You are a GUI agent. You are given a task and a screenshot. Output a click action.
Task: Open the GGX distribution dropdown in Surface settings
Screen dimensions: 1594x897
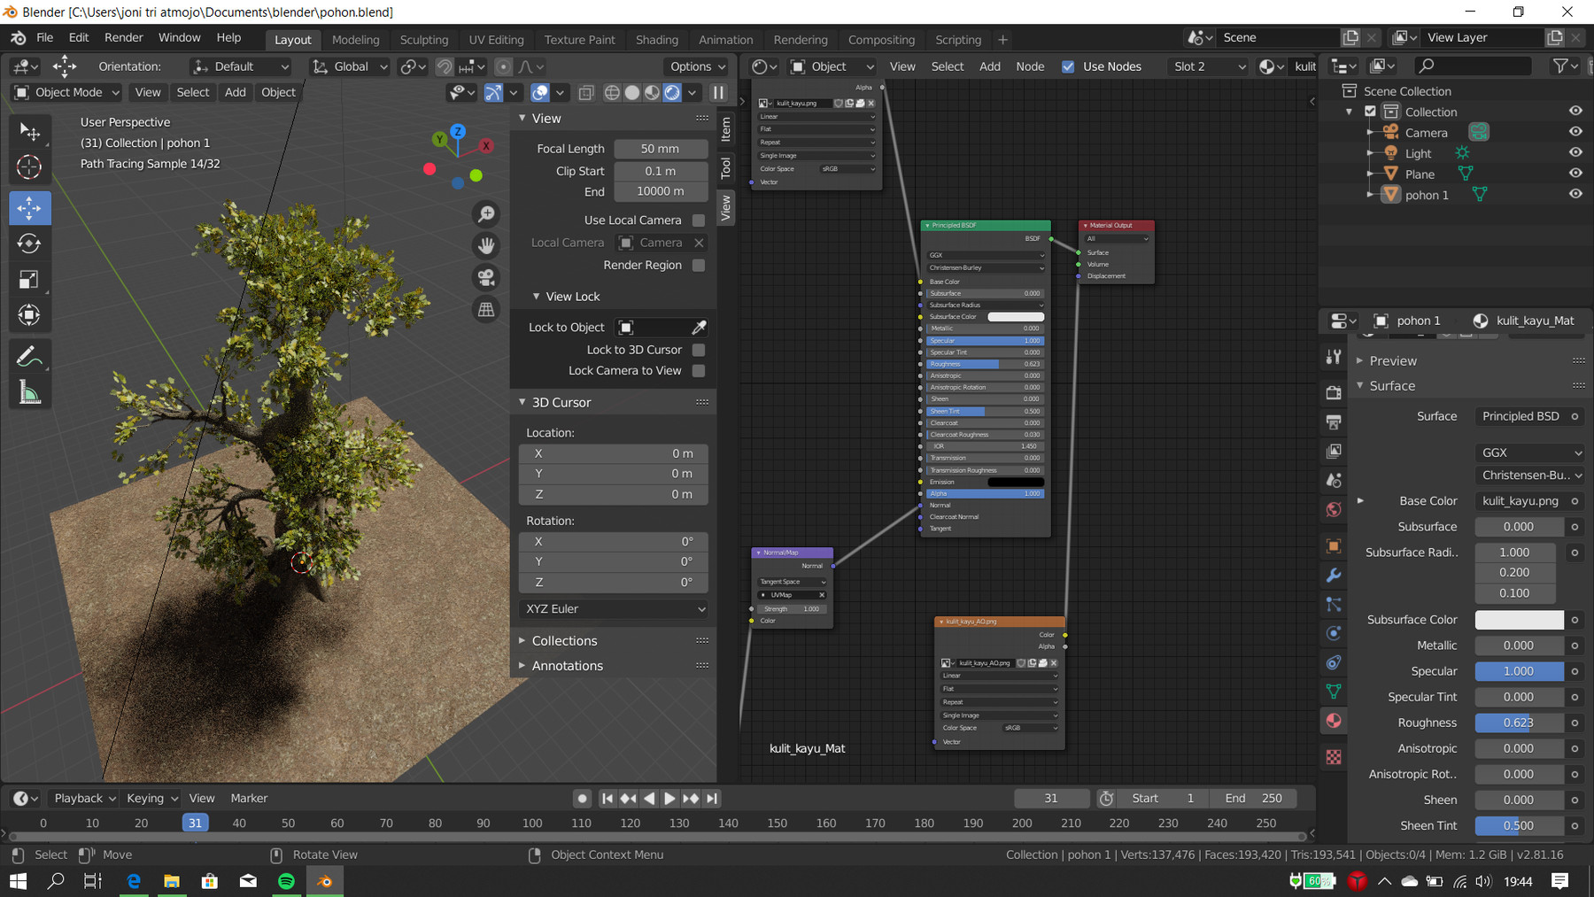(x=1529, y=452)
